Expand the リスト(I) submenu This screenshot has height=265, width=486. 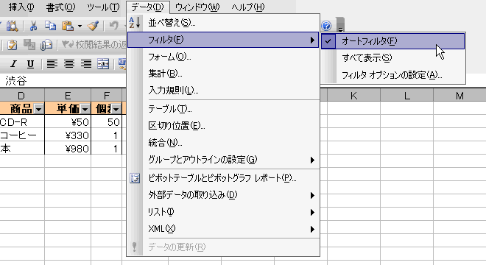tap(223, 212)
